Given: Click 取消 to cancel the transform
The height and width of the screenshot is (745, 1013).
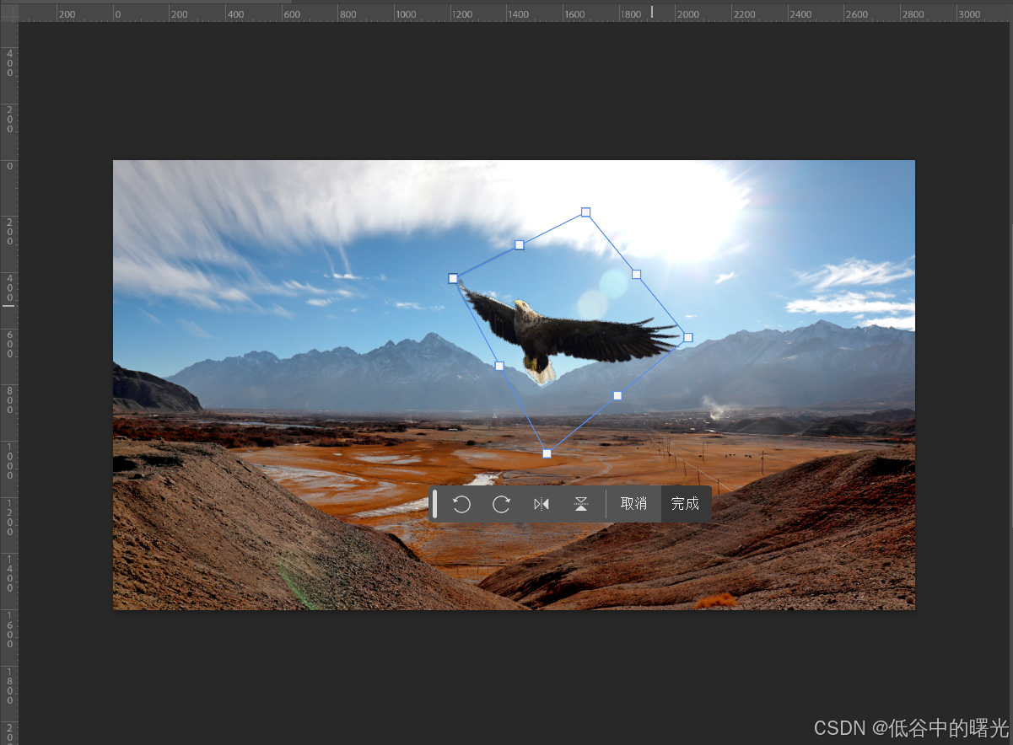Looking at the screenshot, I should coord(633,504).
